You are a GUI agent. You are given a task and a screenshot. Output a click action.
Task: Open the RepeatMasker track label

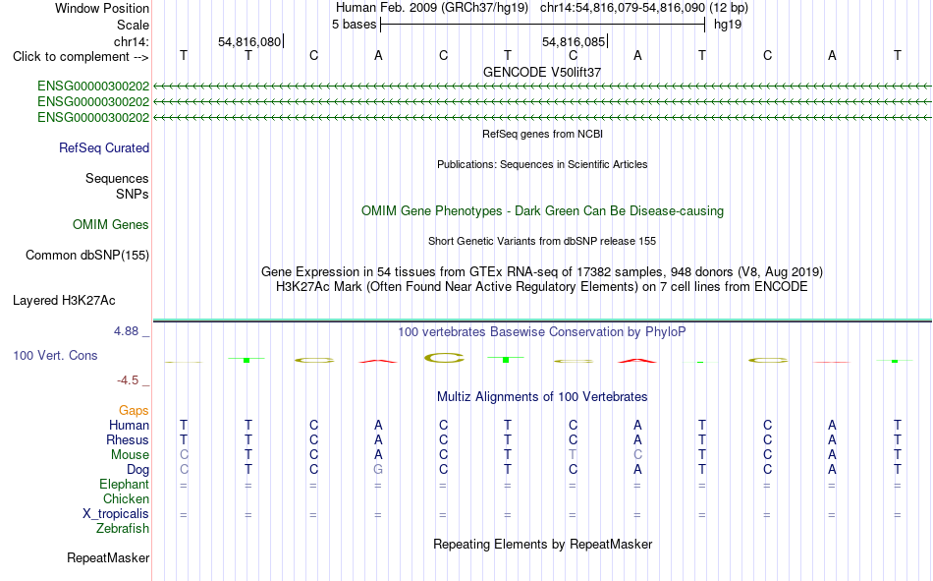[x=108, y=557]
